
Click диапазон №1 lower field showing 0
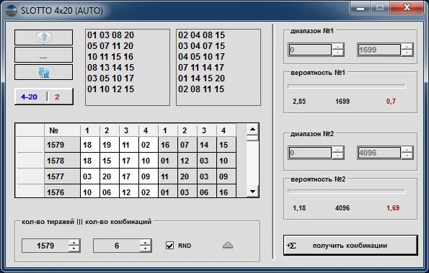[310, 50]
